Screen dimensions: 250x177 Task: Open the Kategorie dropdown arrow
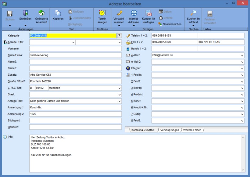pyautogui.click(x=119, y=35)
